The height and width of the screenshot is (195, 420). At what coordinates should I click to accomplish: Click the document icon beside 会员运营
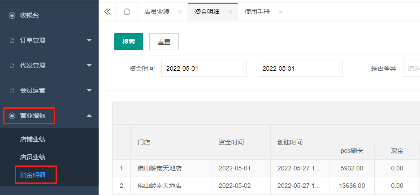[12, 90]
